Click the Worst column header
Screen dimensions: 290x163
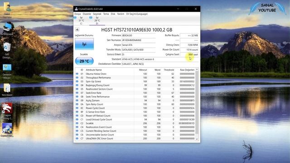tap(157, 70)
